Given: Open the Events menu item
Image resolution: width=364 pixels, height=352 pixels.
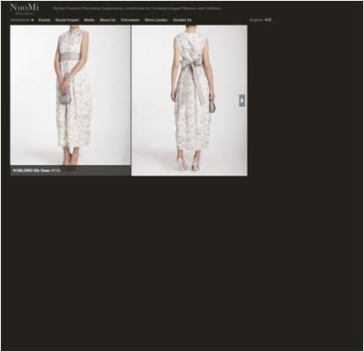Looking at the screenshot, I should click(x=44, y=20).
